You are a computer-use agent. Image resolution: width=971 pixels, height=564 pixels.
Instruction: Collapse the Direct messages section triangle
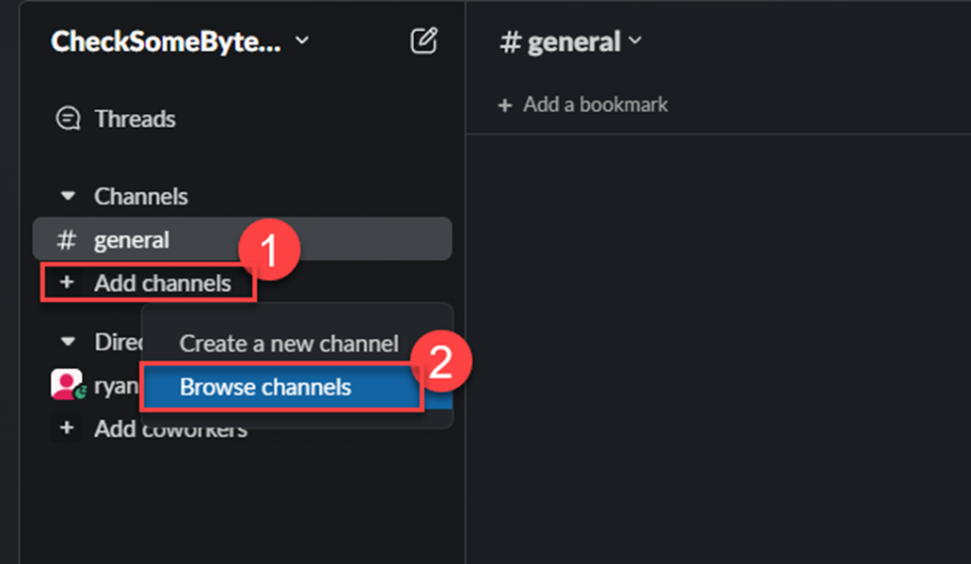[x=68, y=341]
